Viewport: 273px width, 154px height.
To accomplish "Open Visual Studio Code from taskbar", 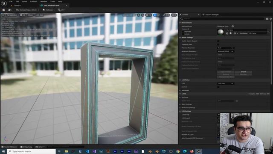I will pos(87,151).
